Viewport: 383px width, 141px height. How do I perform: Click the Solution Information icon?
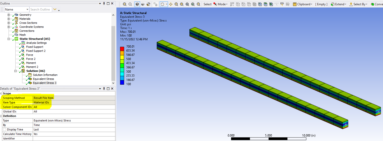[x=30, y=75]
